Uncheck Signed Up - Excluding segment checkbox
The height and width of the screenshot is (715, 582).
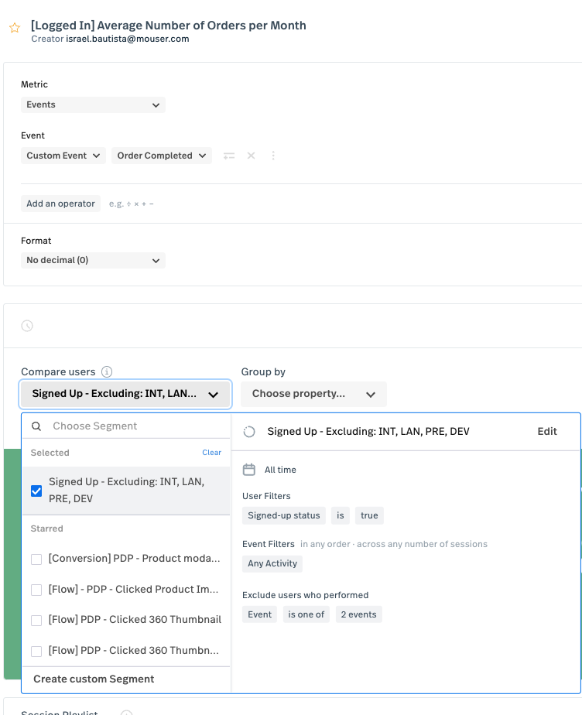click(x=36, y=491)
